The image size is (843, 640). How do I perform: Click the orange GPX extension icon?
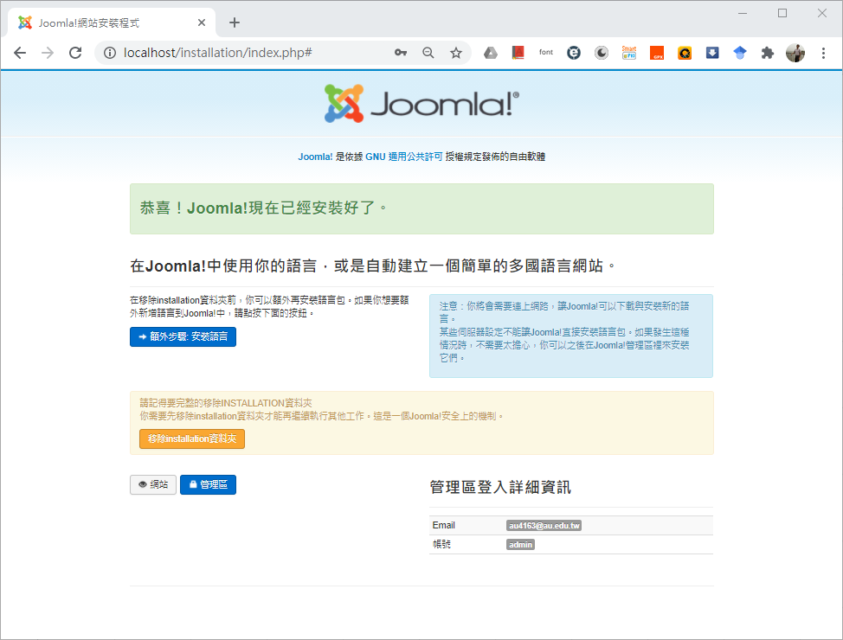pyautogui.click(x=657, y=53)
